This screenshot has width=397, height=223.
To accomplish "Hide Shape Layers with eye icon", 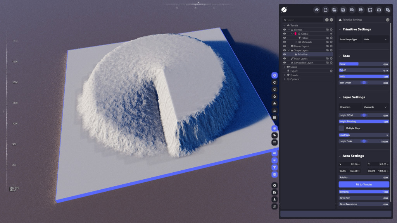I will (x=284, y=50).
